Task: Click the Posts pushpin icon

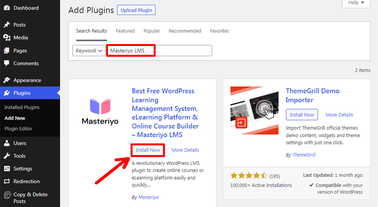Action: 7,24
